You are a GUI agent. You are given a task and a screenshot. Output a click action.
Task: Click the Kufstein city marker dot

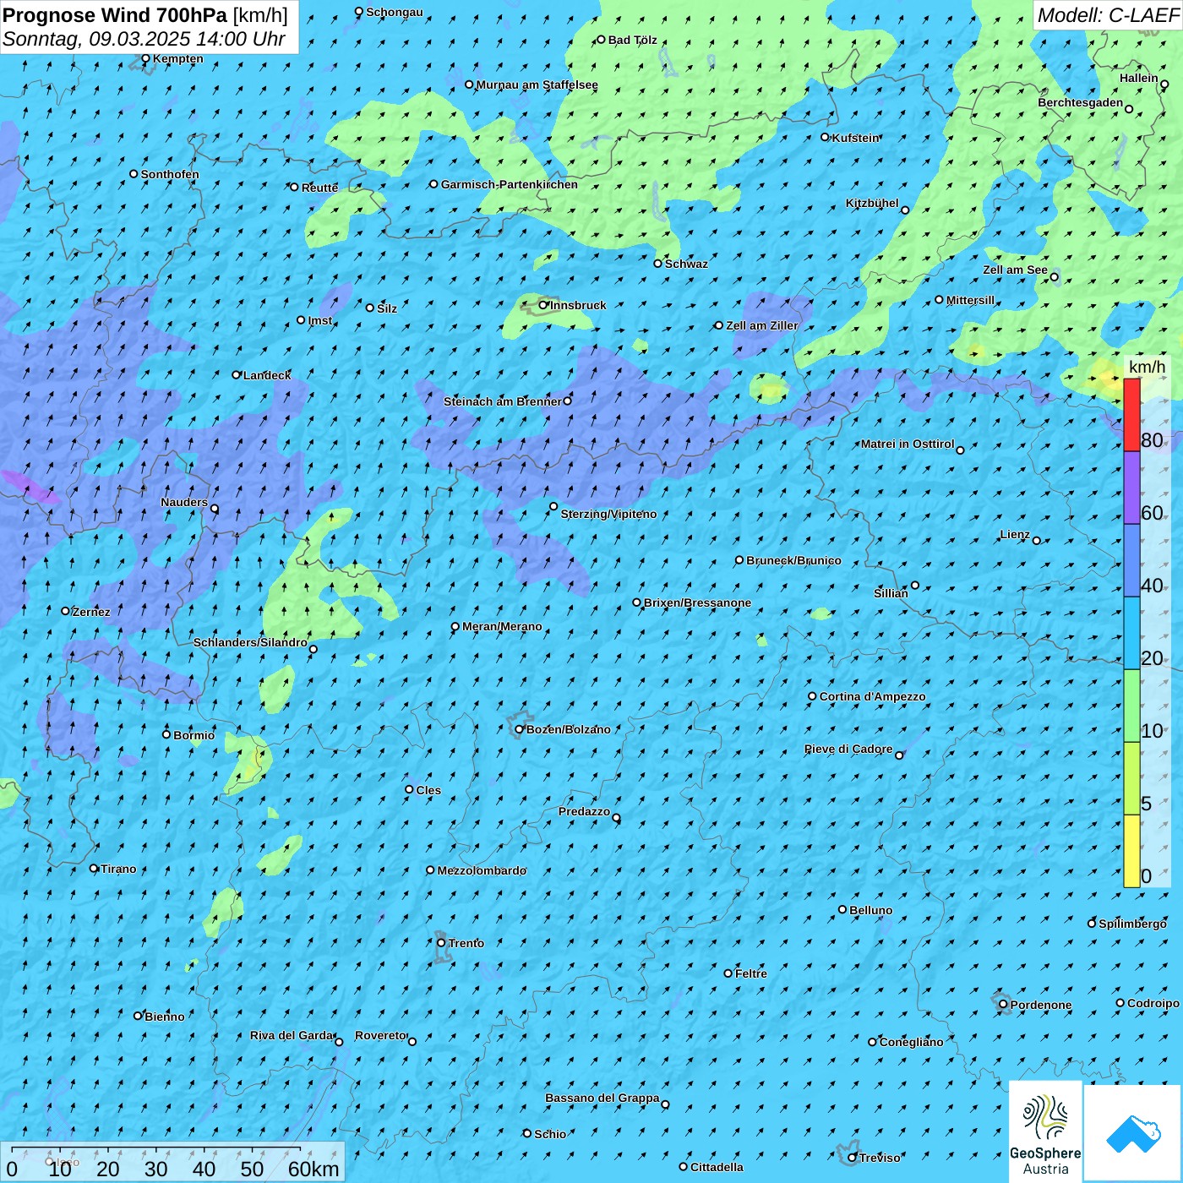(826, 137)
